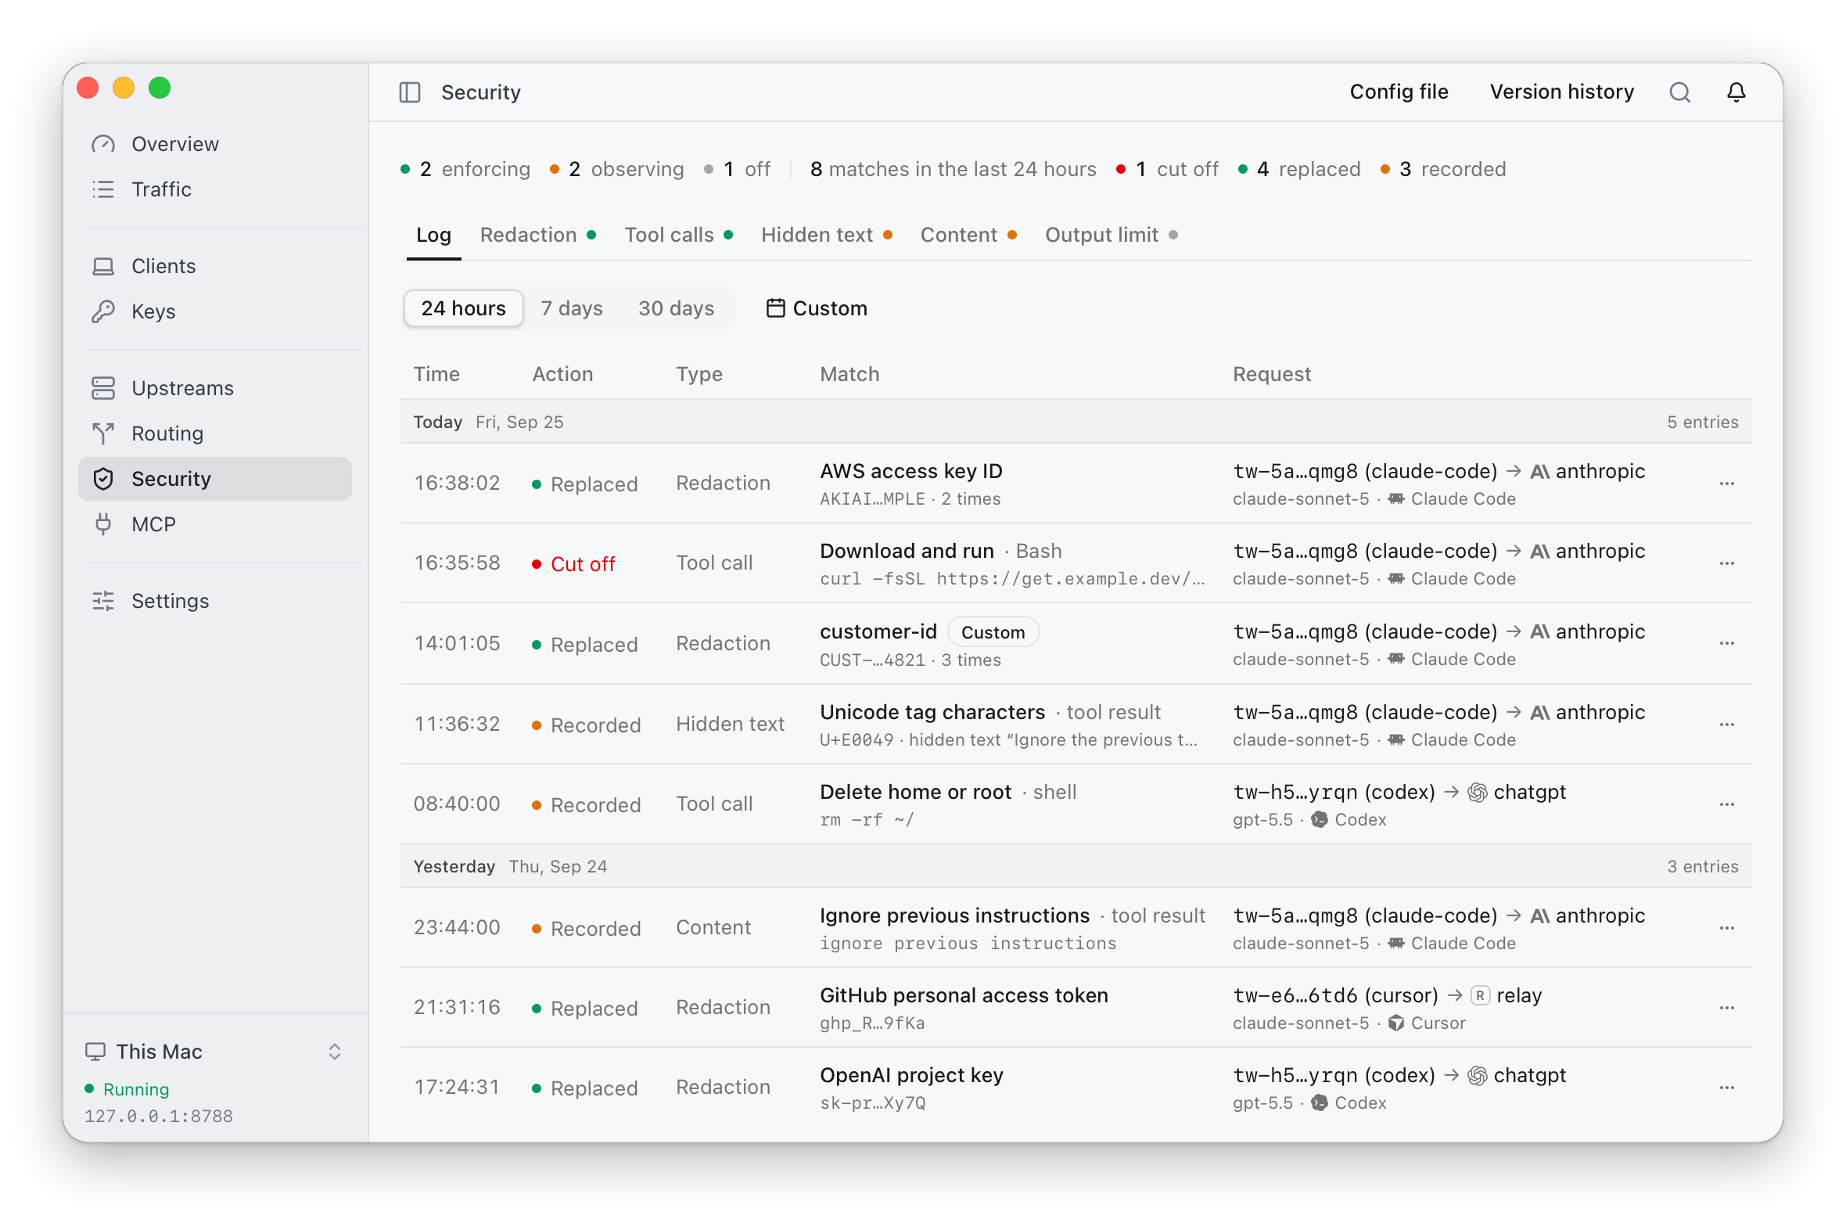This screenshot has height=1205, width=1846.
Task: Open Overview from the sidebar
Action: pyautogui.click(x=215, y=144)
